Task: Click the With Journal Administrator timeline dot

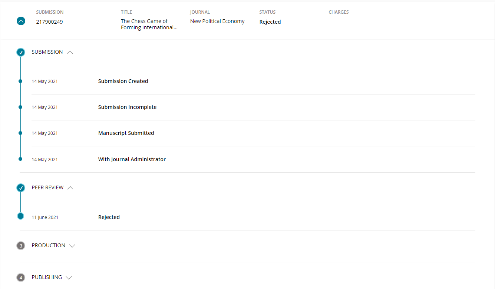Action: 20,159
